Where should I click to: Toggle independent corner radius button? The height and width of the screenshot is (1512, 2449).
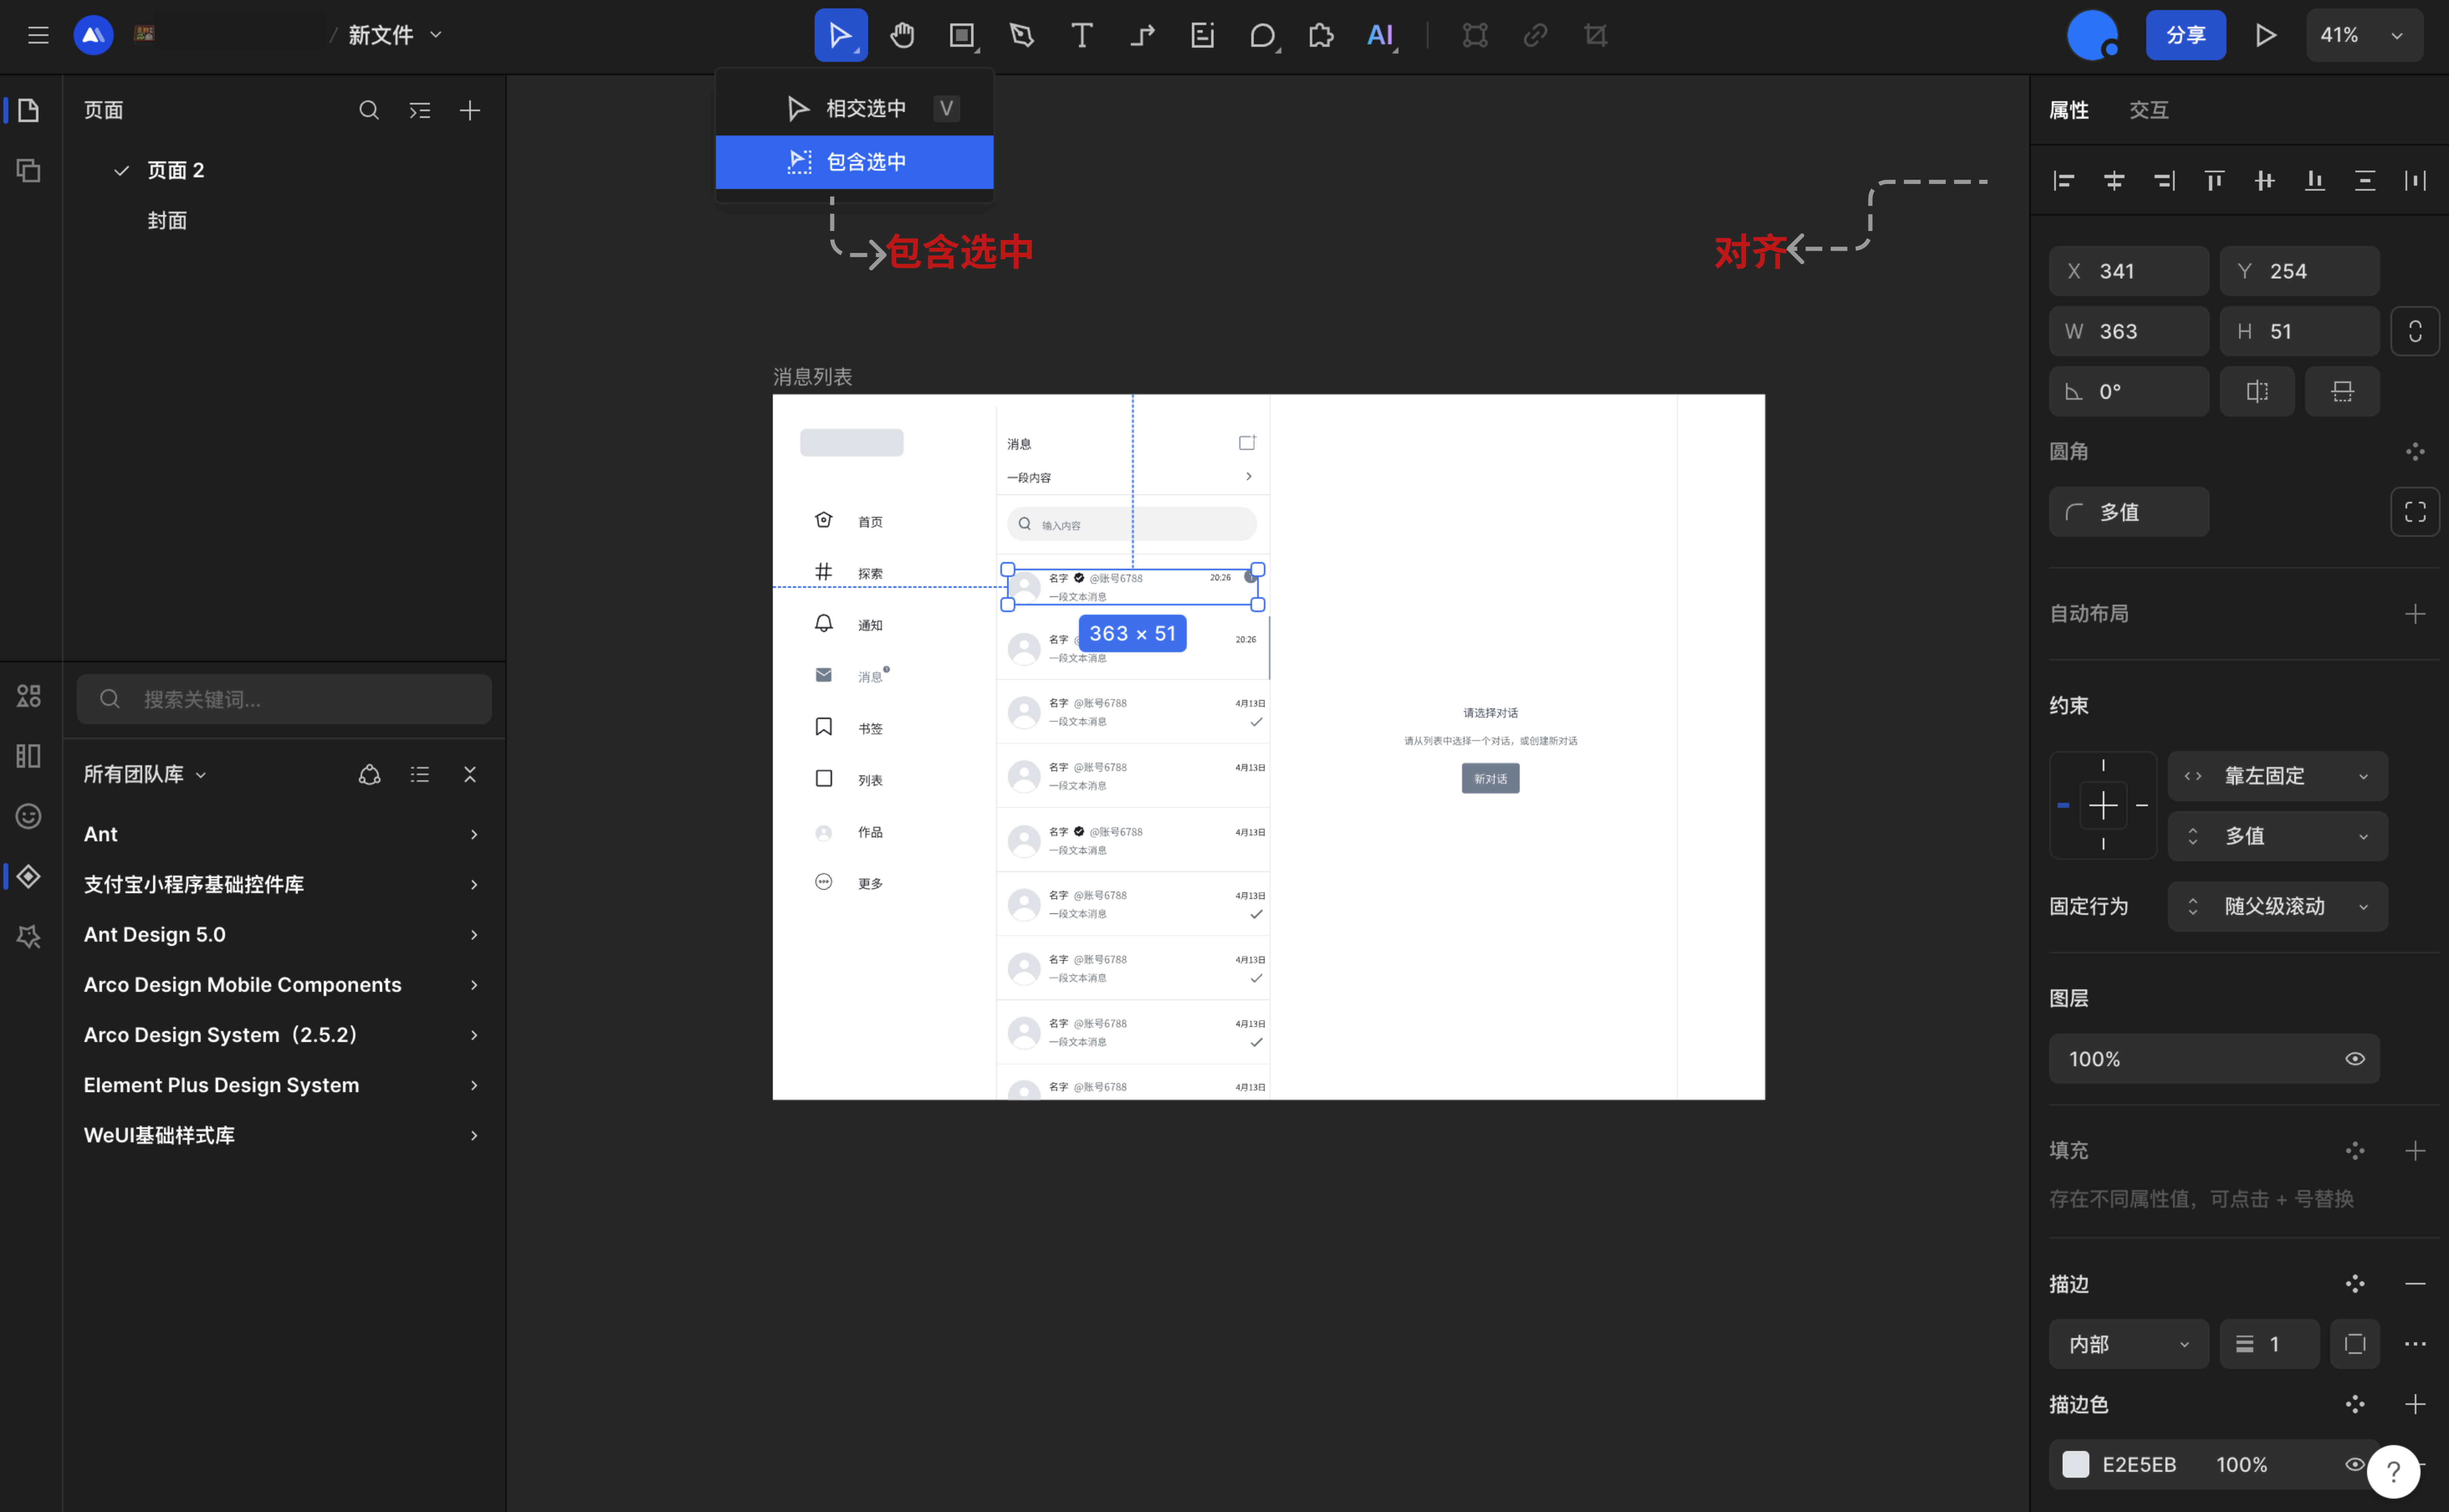coord(2415,512)
